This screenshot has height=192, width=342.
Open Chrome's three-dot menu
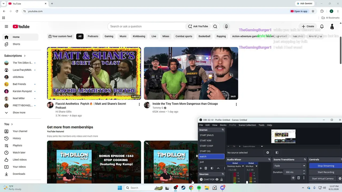click(338, 11)
